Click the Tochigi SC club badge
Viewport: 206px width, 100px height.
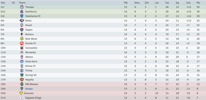click(22, 75)
